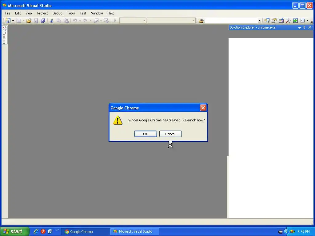Click the red Flash icon in Quick Launch
Image resolution: width=315 pixels, height=236 pixels.
click(x=43, y=231)
